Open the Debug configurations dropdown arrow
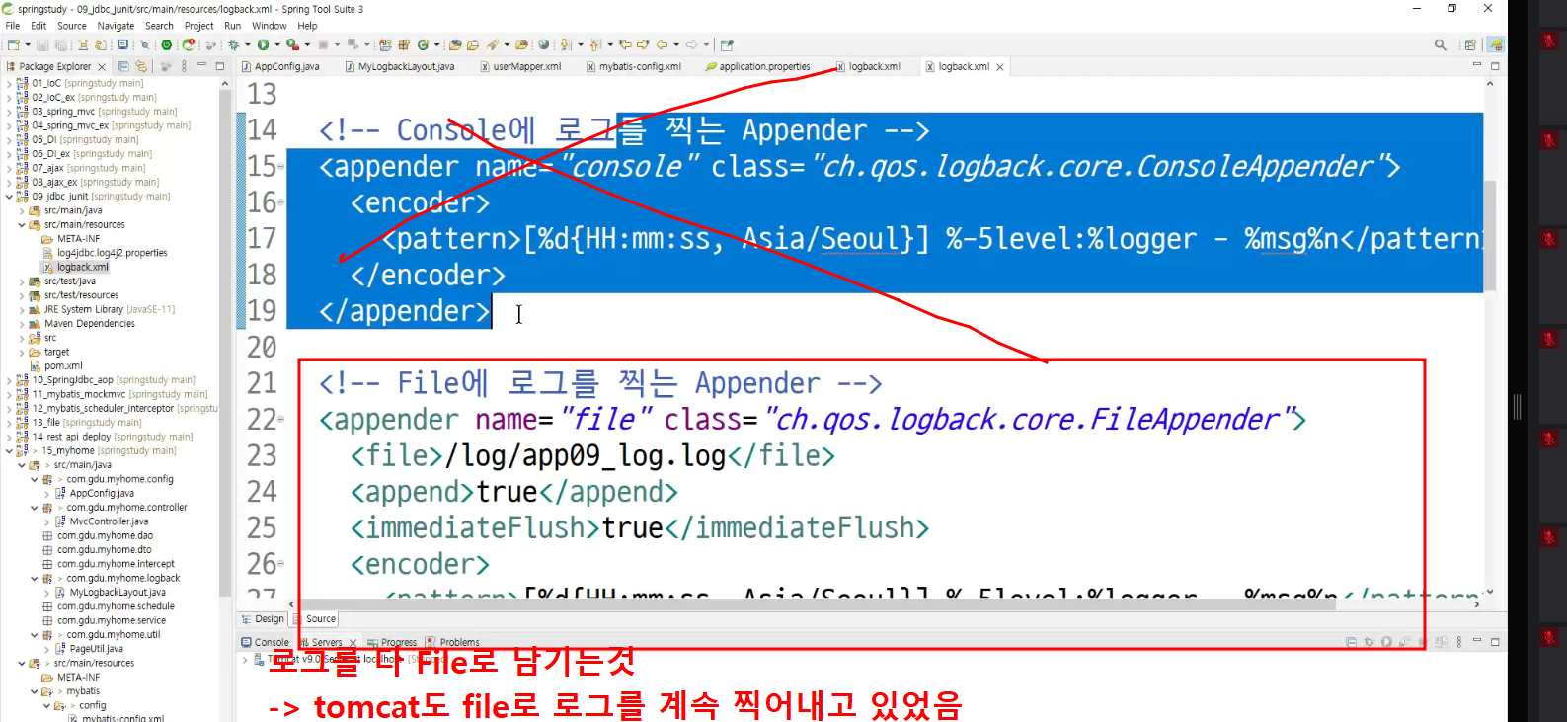Screen dimensions: 1567x722 coord(248,44)
